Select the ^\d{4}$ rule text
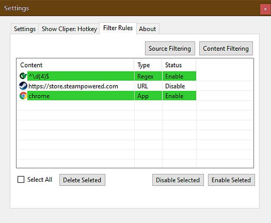Screen dimensions: 271x223 click(39, 76)
